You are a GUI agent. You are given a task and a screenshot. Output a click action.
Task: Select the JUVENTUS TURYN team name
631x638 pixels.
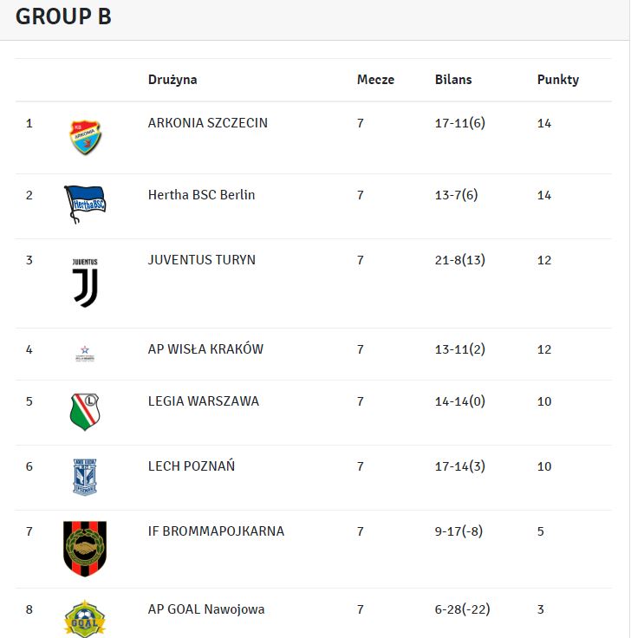[201, 259]
